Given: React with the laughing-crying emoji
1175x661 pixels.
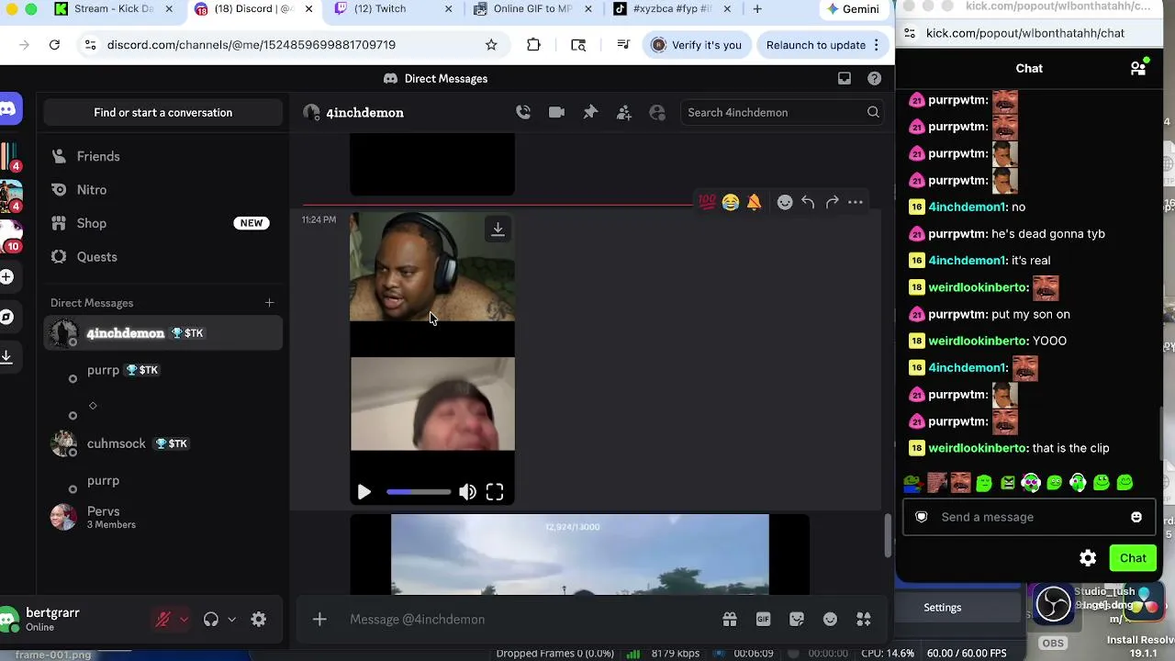Looking at the screenshot, I should (731, 202).
